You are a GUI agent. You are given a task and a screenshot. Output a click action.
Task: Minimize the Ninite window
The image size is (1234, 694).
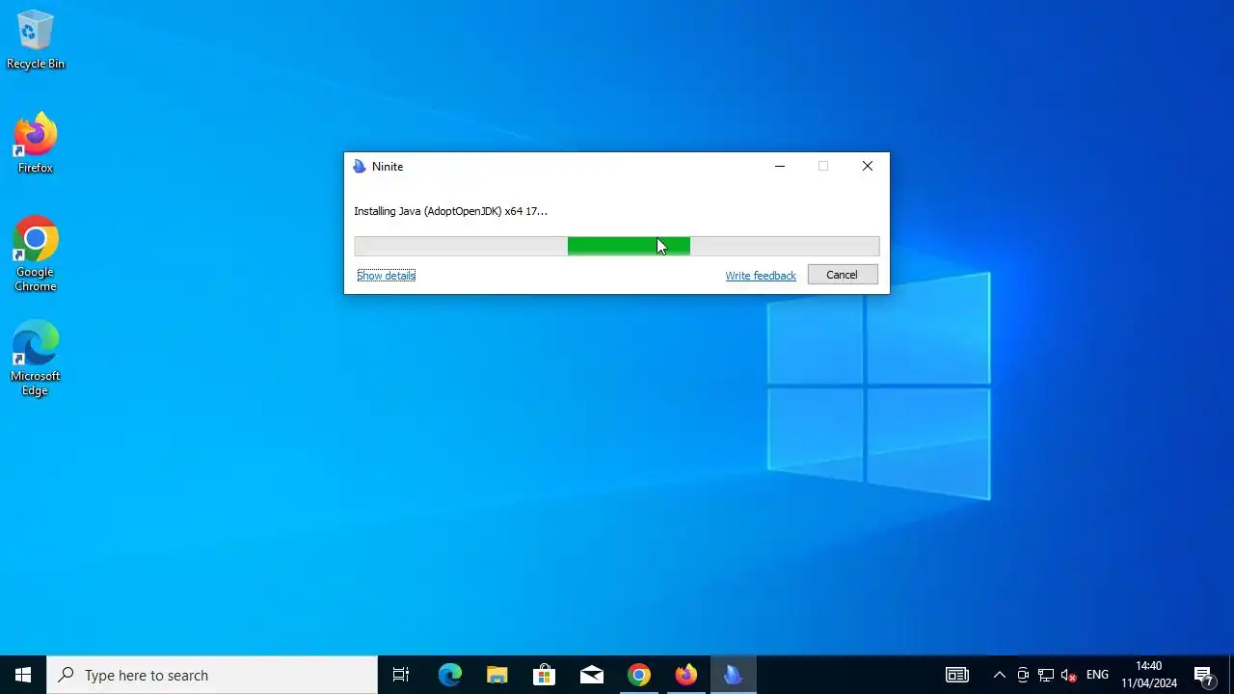pos(780,167)
